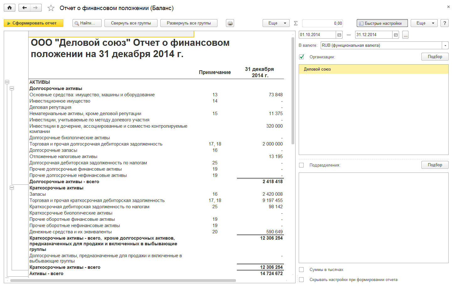Click the end date field 31.12.2014

tap(374, 35)
